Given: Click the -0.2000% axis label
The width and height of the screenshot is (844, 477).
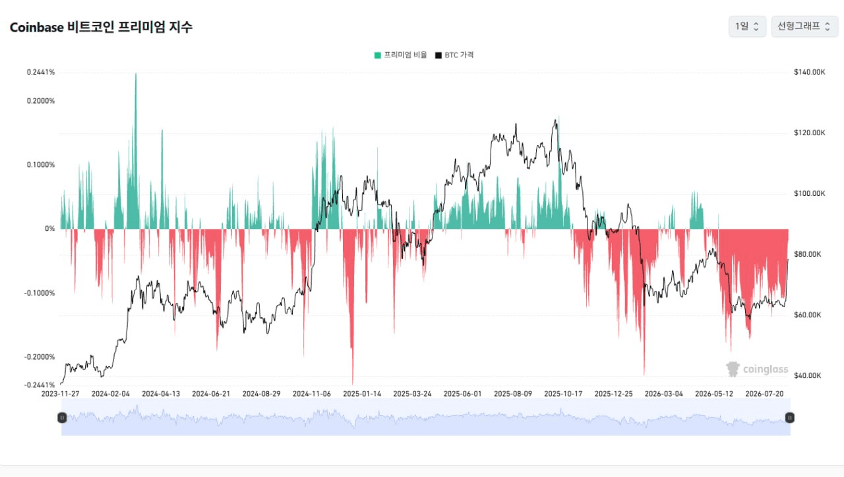Looking at the screenshot, I should tap(40, 357).
